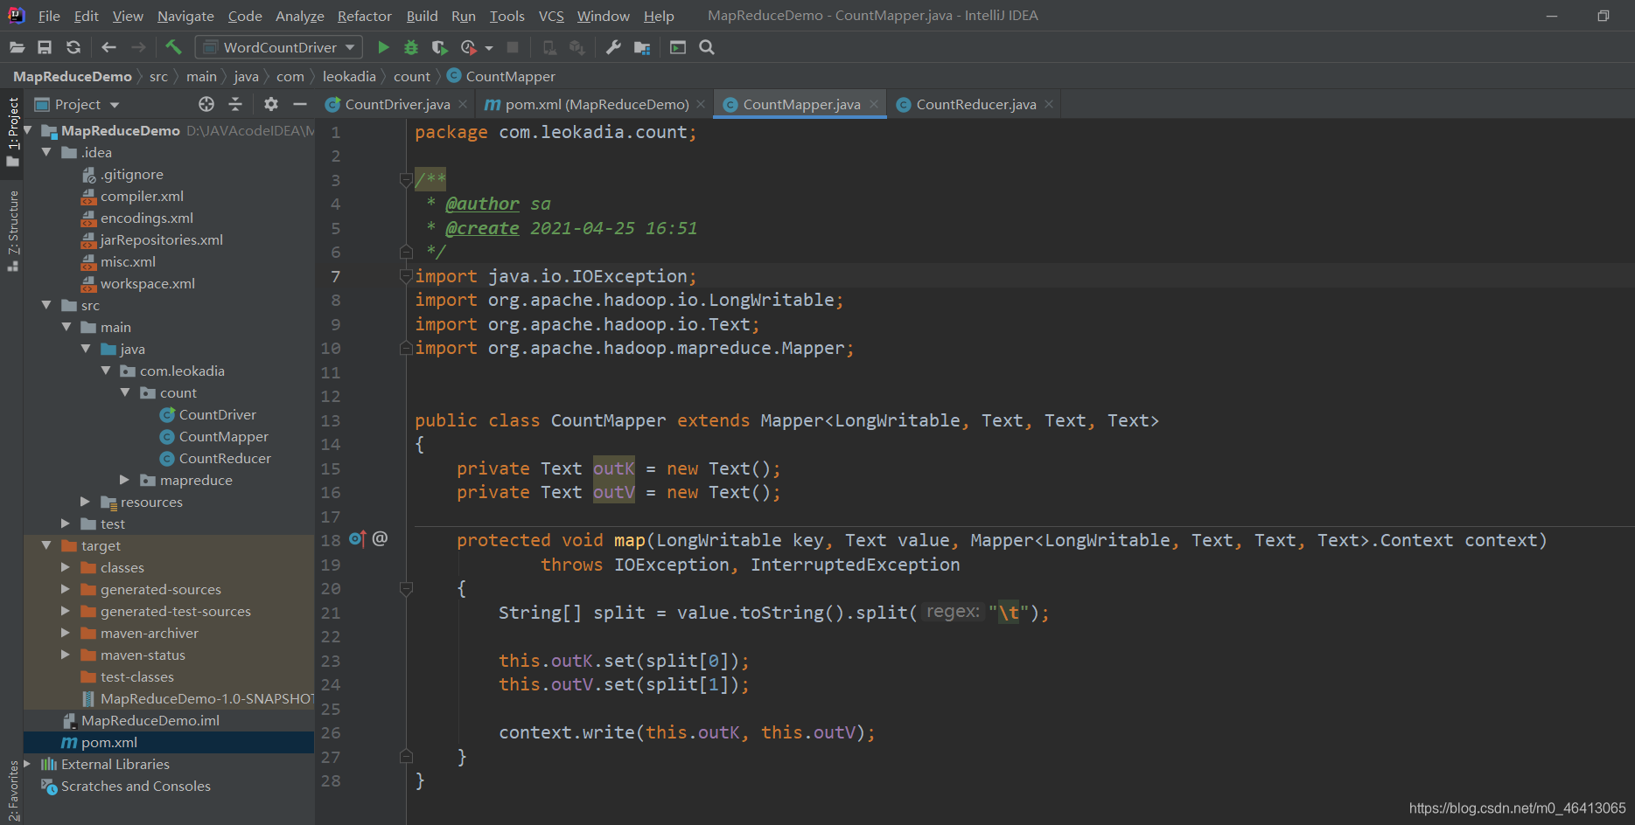
Task: Expand the resources folder arrow
Action: (85, 502)
